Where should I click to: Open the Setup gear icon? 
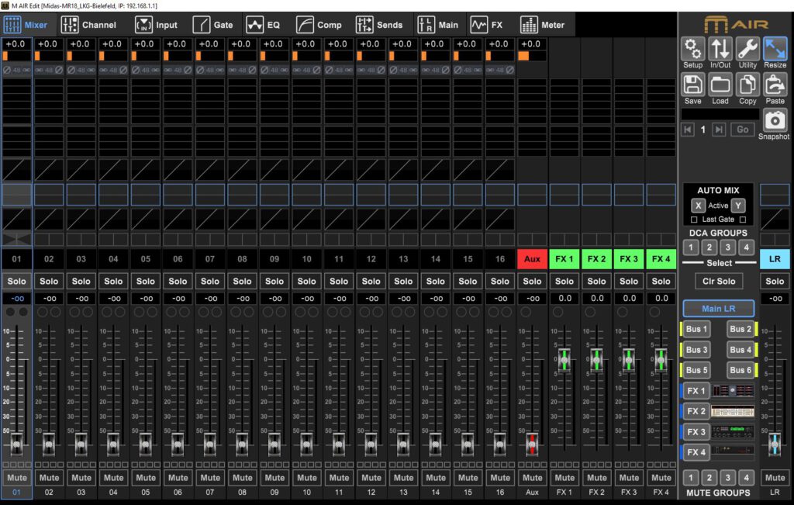[692, 49]
